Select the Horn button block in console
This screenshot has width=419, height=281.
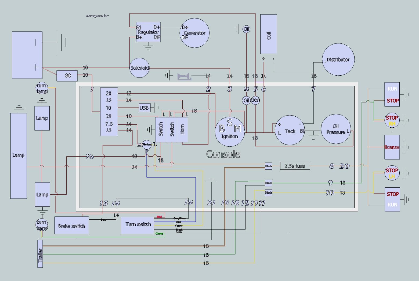pos(182,130)
